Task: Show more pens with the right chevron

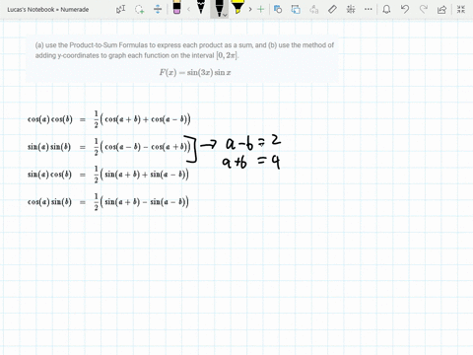Action: (x=250, y=9)
